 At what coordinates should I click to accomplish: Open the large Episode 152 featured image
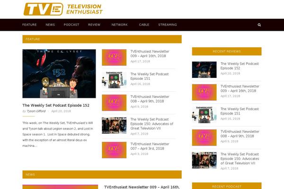pyautogui.click(x=59, y=74)
